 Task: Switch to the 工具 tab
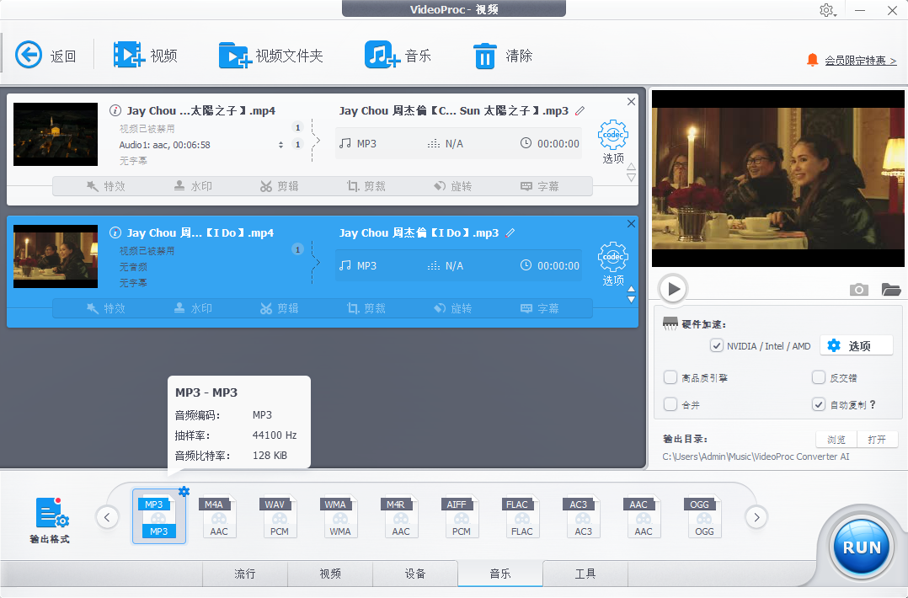pos(585,574)
